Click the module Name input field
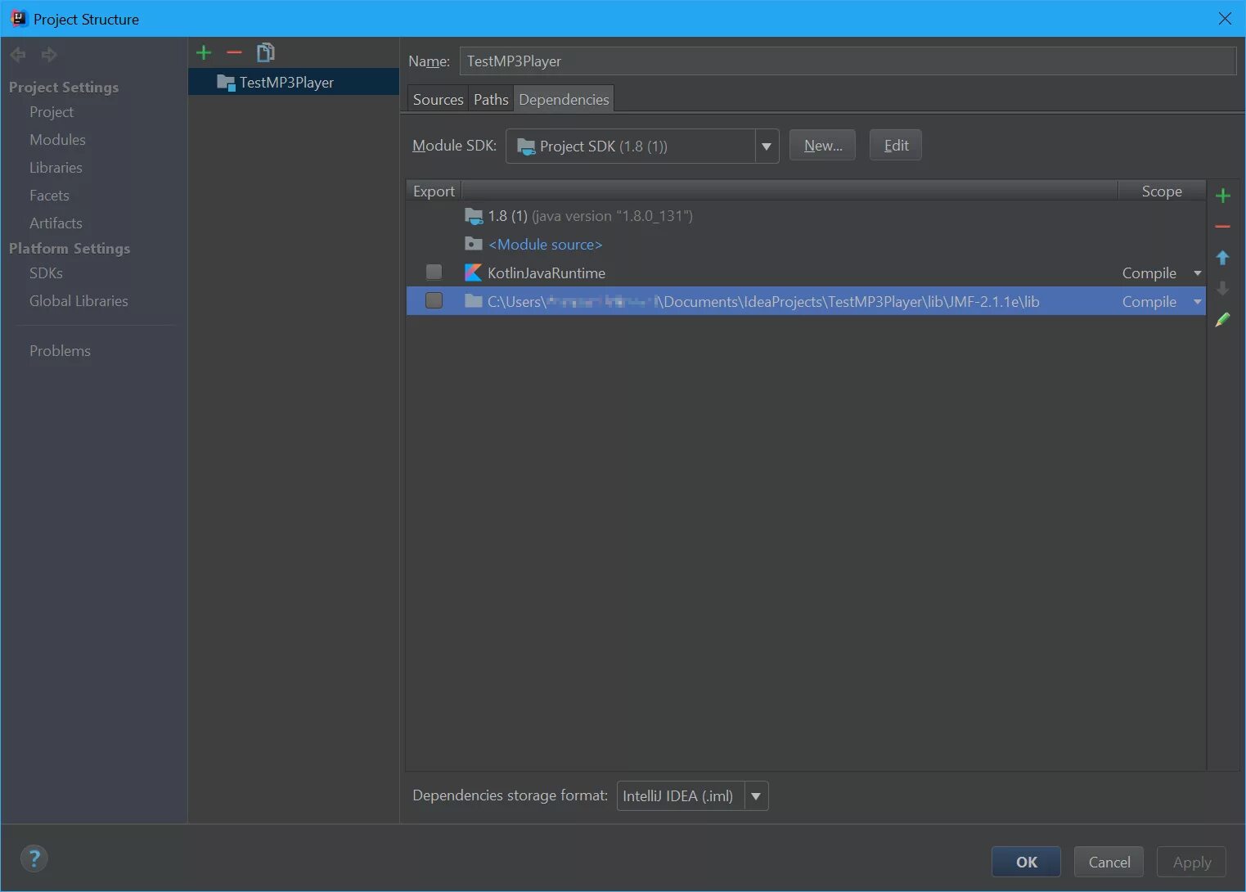Screen dimensions: 1246x892 click(848, 61)
